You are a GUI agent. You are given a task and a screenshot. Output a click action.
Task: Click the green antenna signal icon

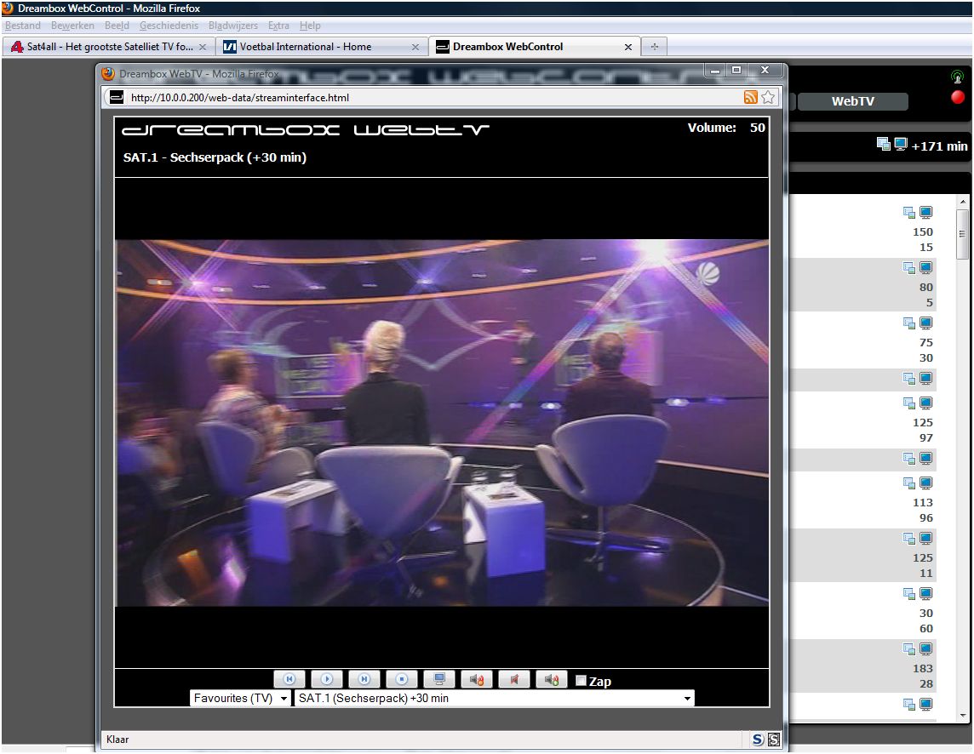[957, 77]
